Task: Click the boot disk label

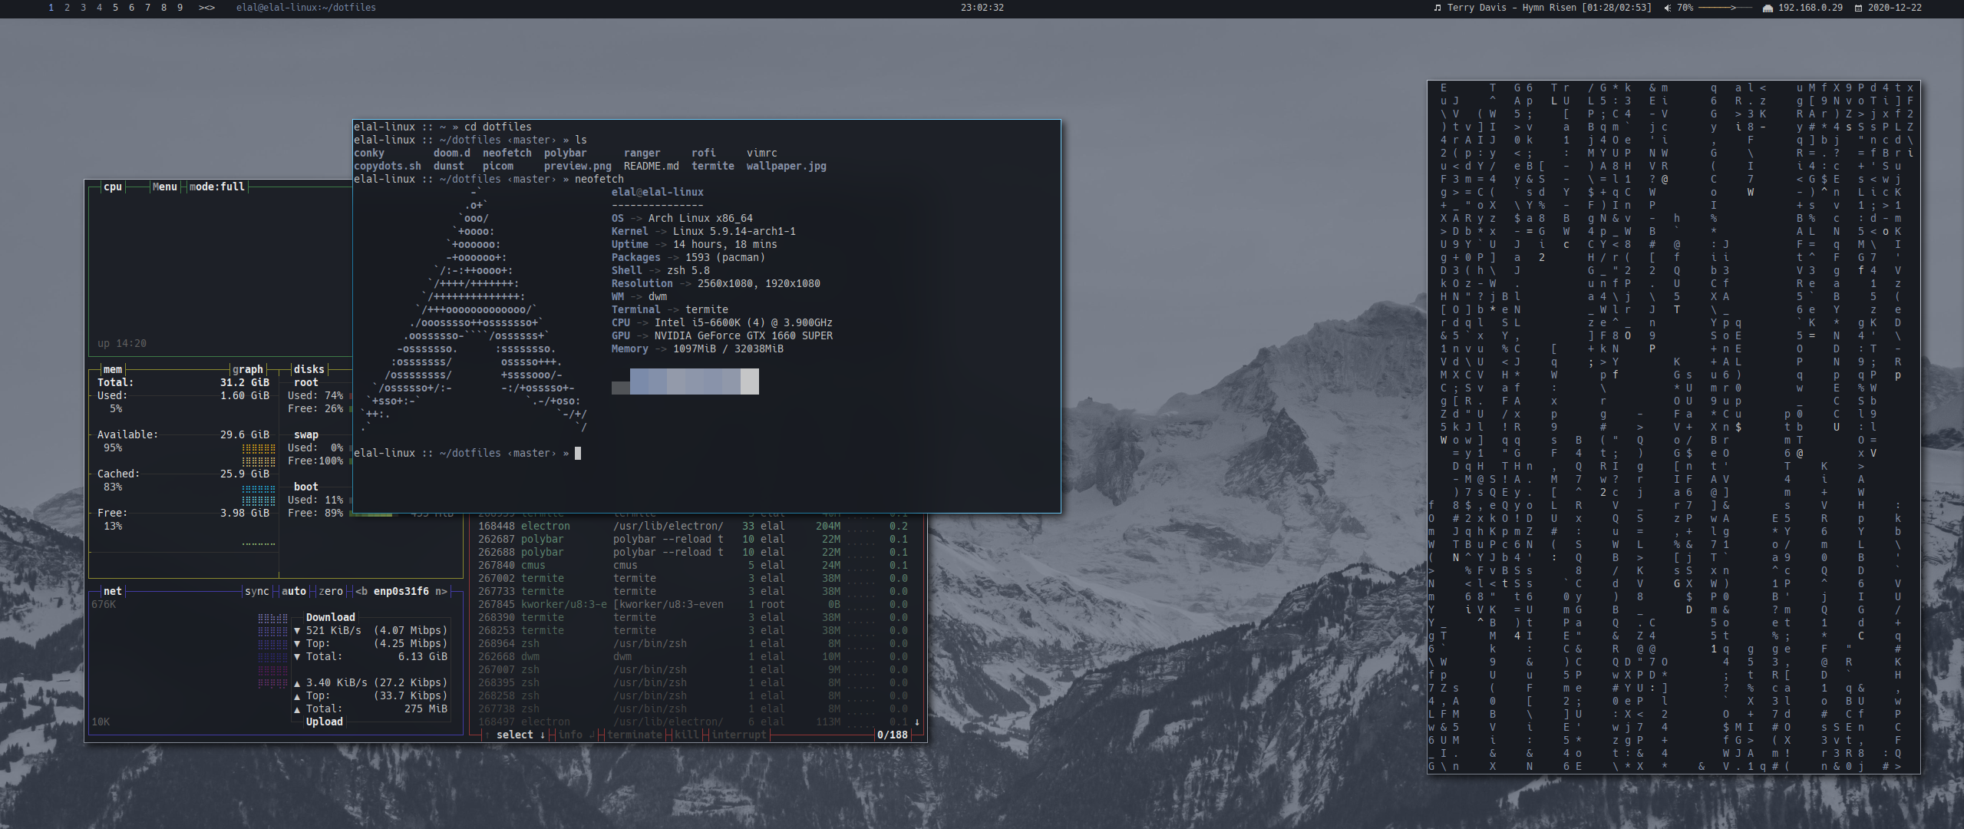Action: click(x=306, y=487)
